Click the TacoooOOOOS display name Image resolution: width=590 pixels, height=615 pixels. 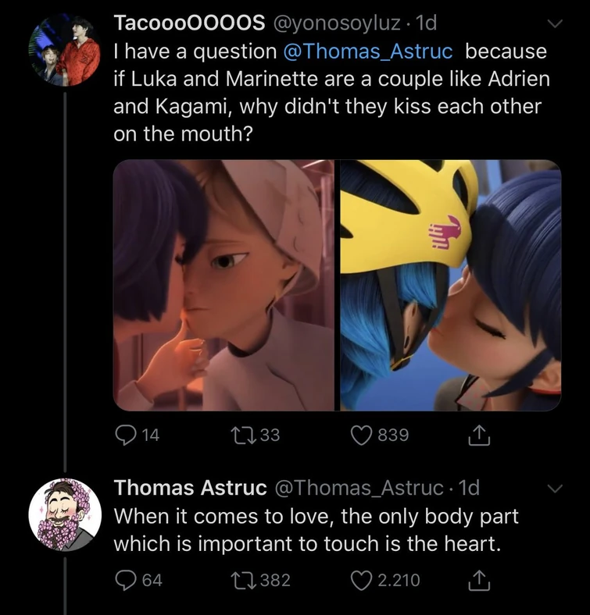[188, 24]
